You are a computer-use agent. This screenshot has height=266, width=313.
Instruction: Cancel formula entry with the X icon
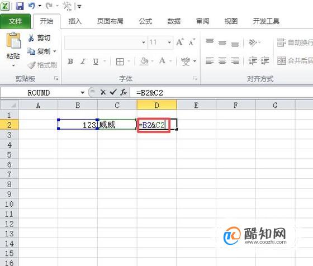coord(103,92)
